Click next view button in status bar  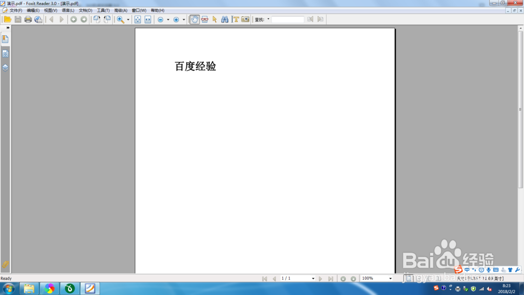point(353,279)
